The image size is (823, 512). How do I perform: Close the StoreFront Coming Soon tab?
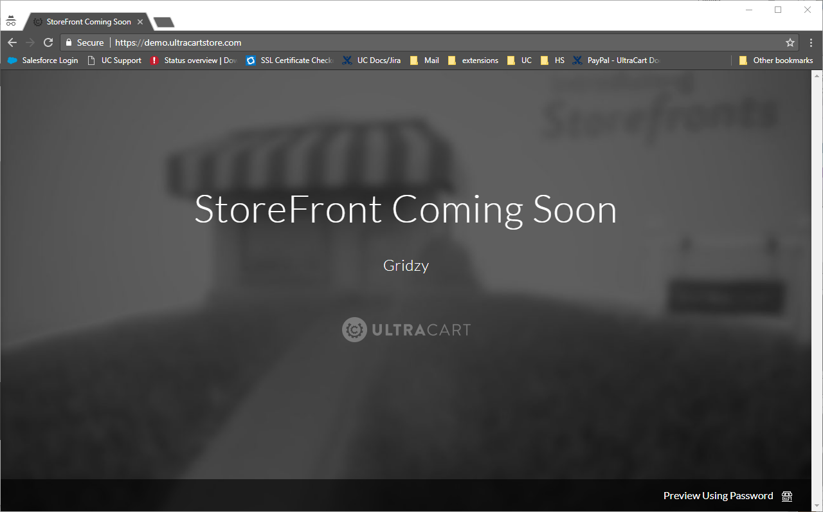pyautogui.click(x=140, y=22)
